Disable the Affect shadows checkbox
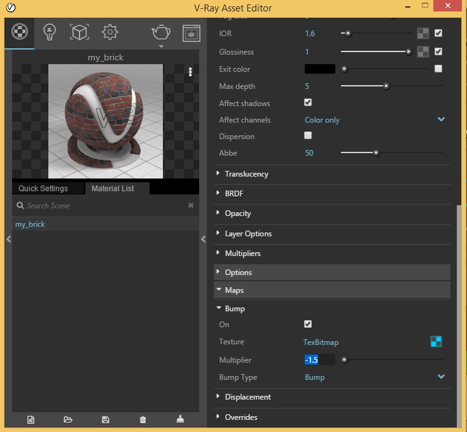The image size is (467, 432). pyautogui.click(x=308, y=102)
